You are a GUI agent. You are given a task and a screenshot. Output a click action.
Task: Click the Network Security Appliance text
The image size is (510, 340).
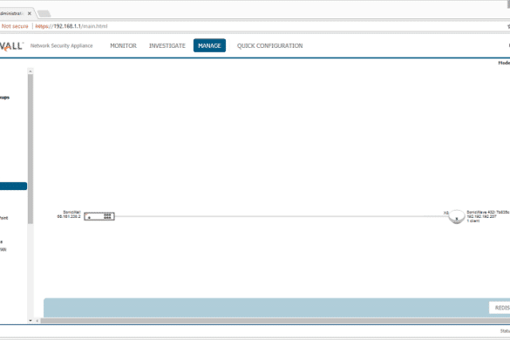[x=62, y=46]
